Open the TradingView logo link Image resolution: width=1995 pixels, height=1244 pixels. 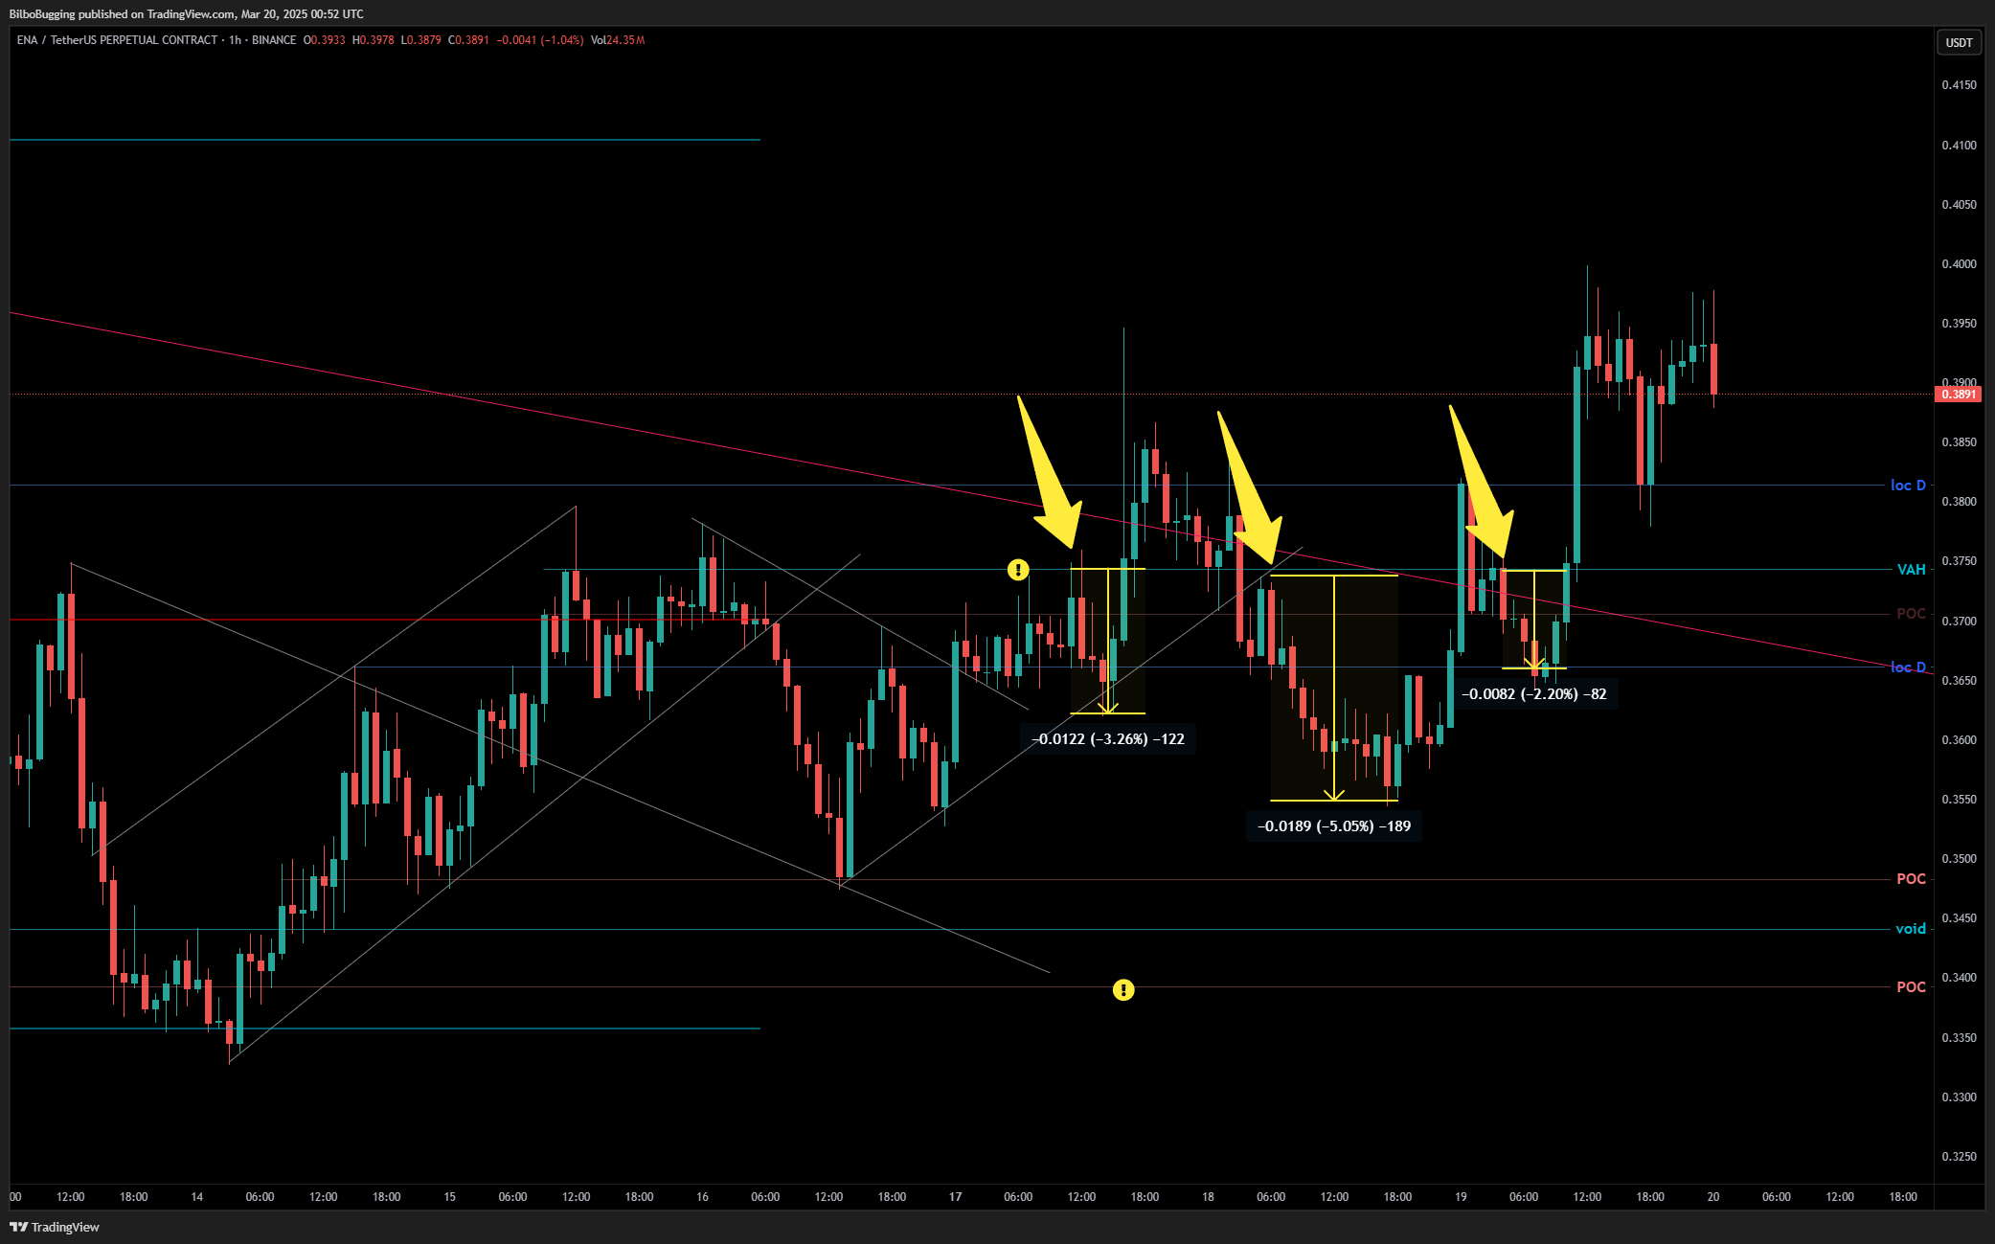click(55, 1227)
